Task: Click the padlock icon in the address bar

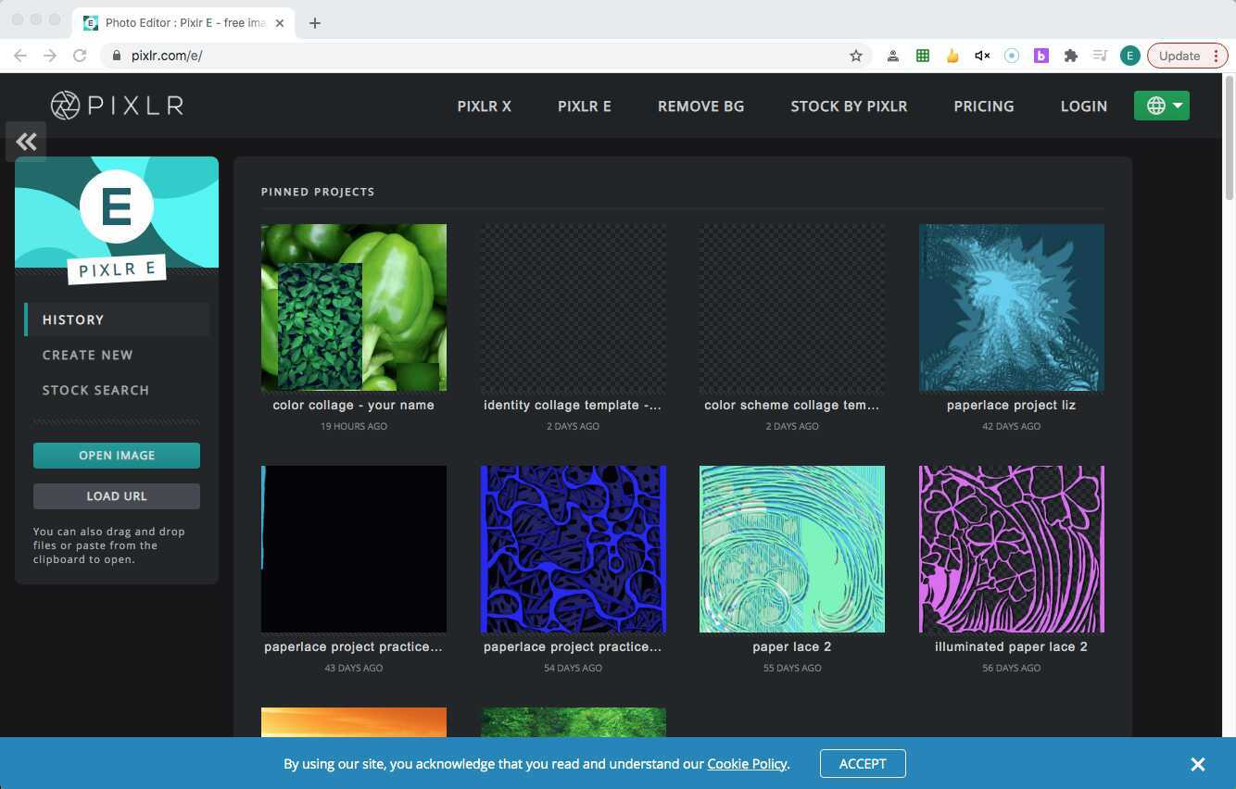Action: point(117,56)
